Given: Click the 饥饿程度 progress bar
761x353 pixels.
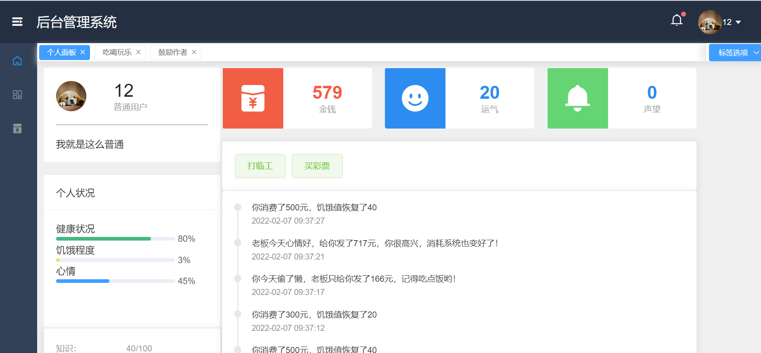Looking at the screenshot, I should click(115, 260).
